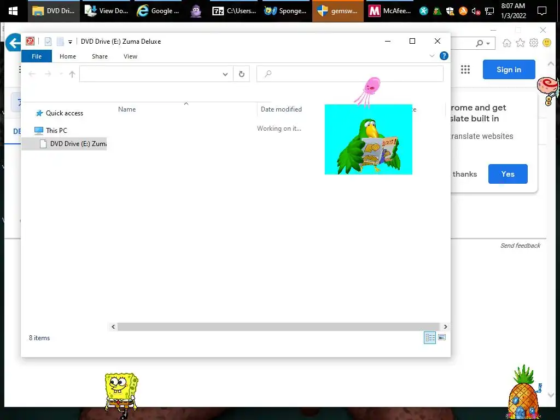Click the horizontal scrollbar track

coord(278,327)
